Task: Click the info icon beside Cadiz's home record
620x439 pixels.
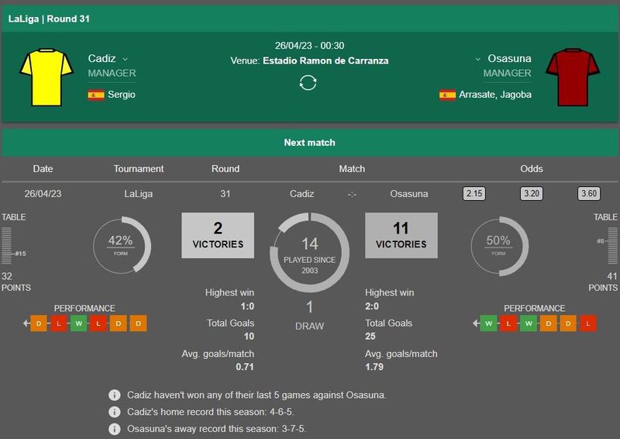Action: 114,412
